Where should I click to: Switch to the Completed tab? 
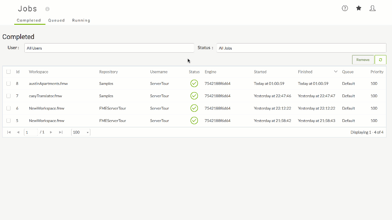[29, 20]
